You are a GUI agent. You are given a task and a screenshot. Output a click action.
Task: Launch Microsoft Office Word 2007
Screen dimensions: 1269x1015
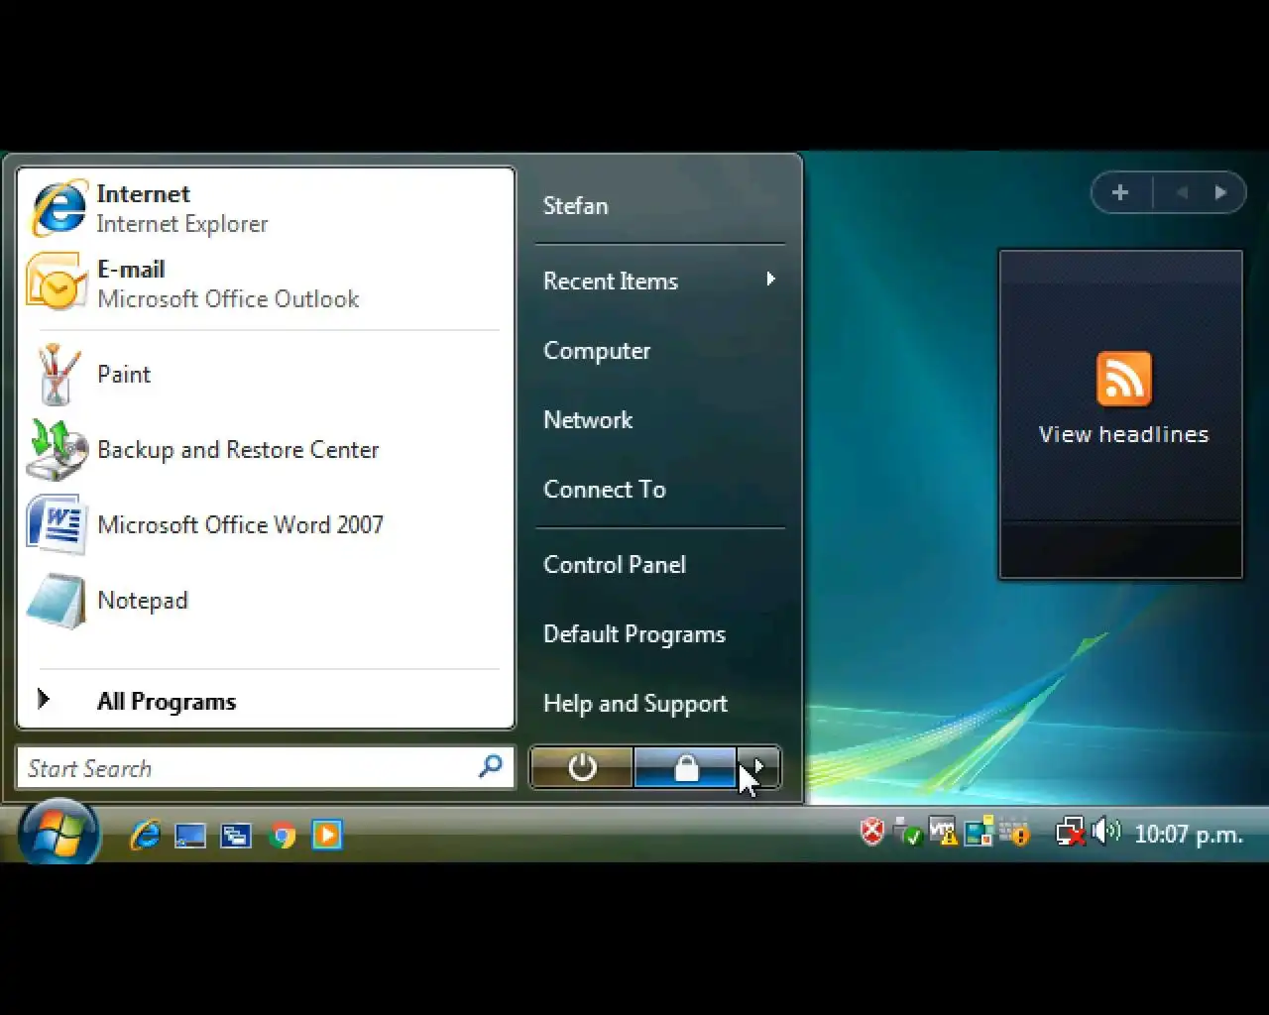266,525
